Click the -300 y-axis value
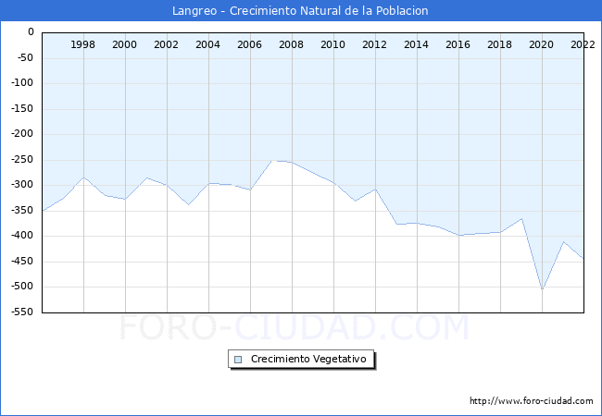The height and width of the screenshot is (416, 602). tap(22, 185)
